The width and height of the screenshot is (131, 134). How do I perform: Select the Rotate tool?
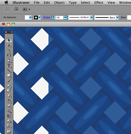tap(9, 101)
